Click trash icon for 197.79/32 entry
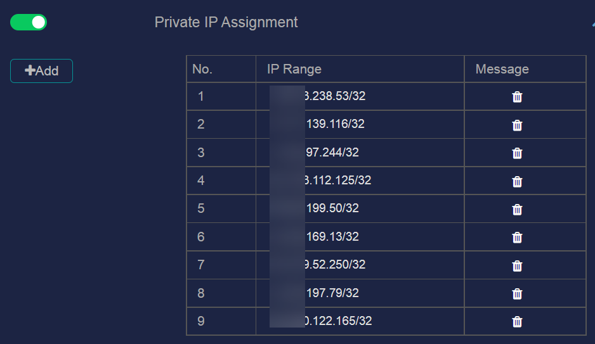The image size is (595, 344). [517, 293]
